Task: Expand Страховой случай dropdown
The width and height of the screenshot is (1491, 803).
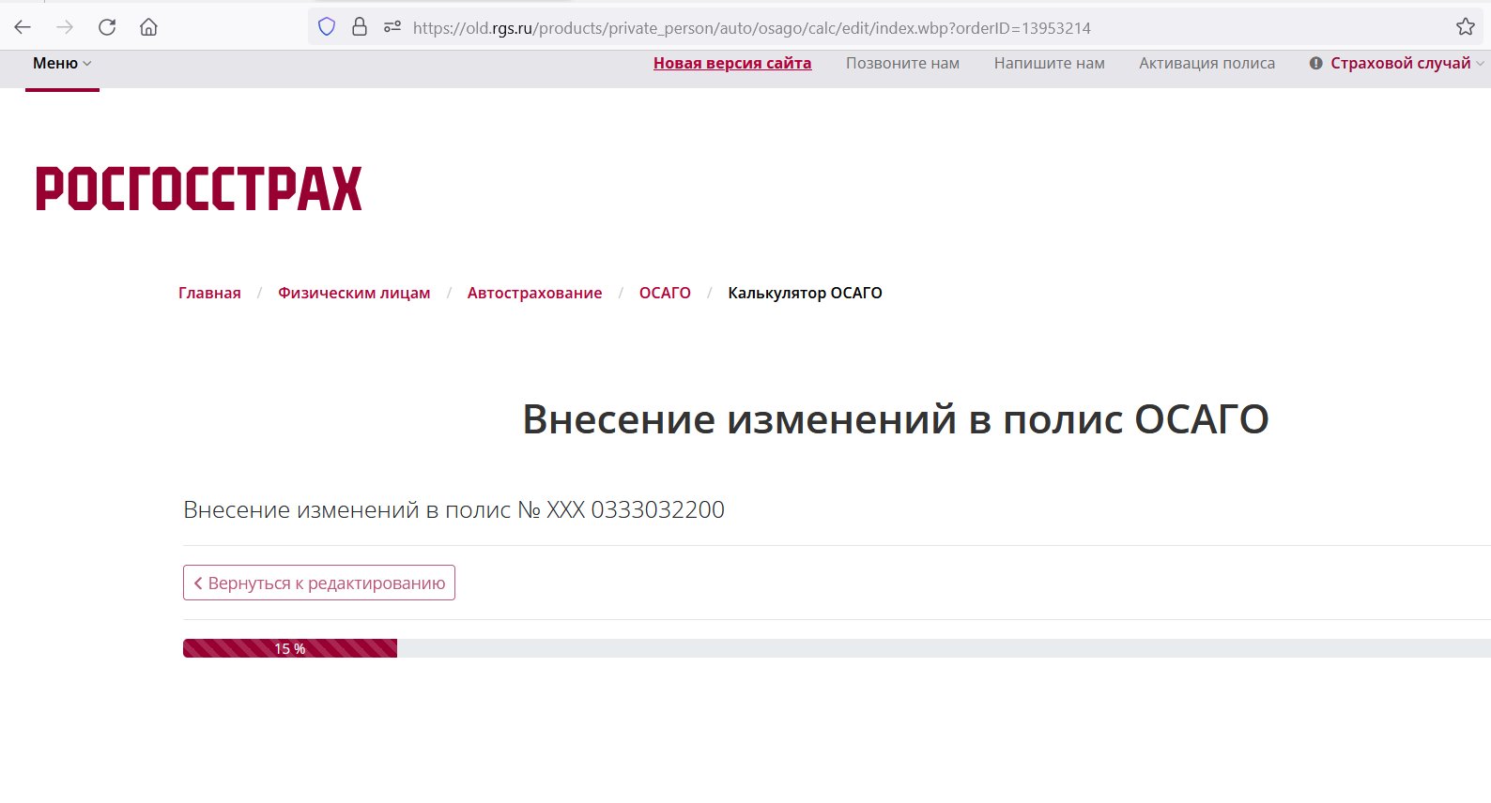Action: (x=1406, y=63)
